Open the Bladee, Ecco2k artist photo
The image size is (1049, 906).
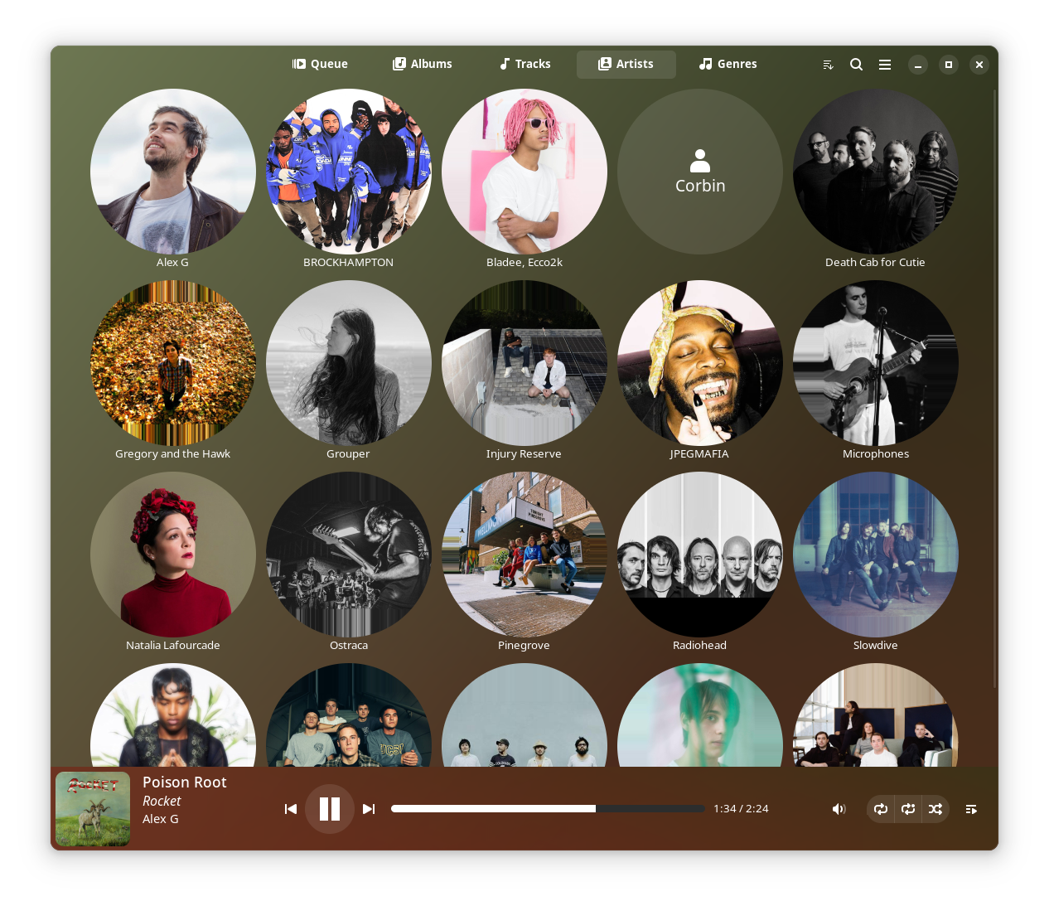524,172
